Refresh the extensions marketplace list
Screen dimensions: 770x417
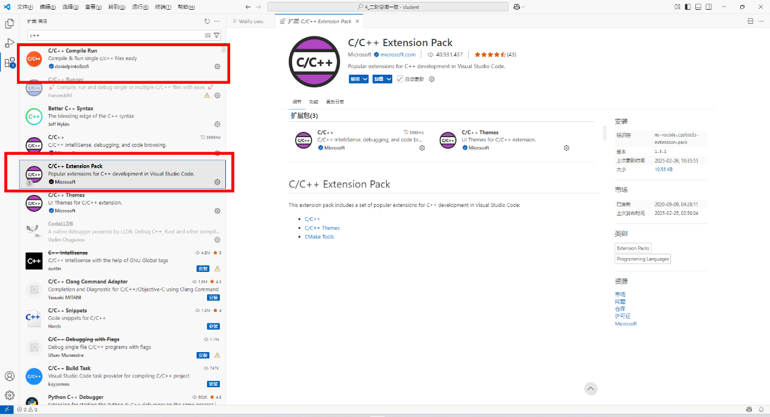pos(207,21)
